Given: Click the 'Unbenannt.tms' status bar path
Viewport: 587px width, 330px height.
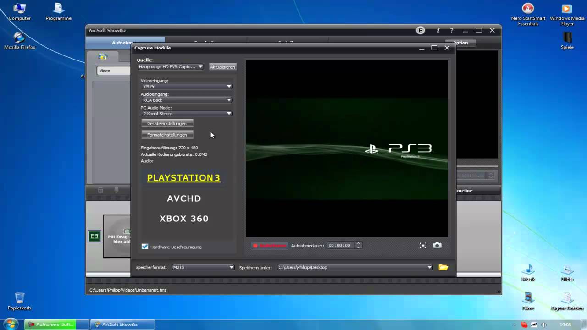Looking at the screenshot, I should [x=128, y=290].
